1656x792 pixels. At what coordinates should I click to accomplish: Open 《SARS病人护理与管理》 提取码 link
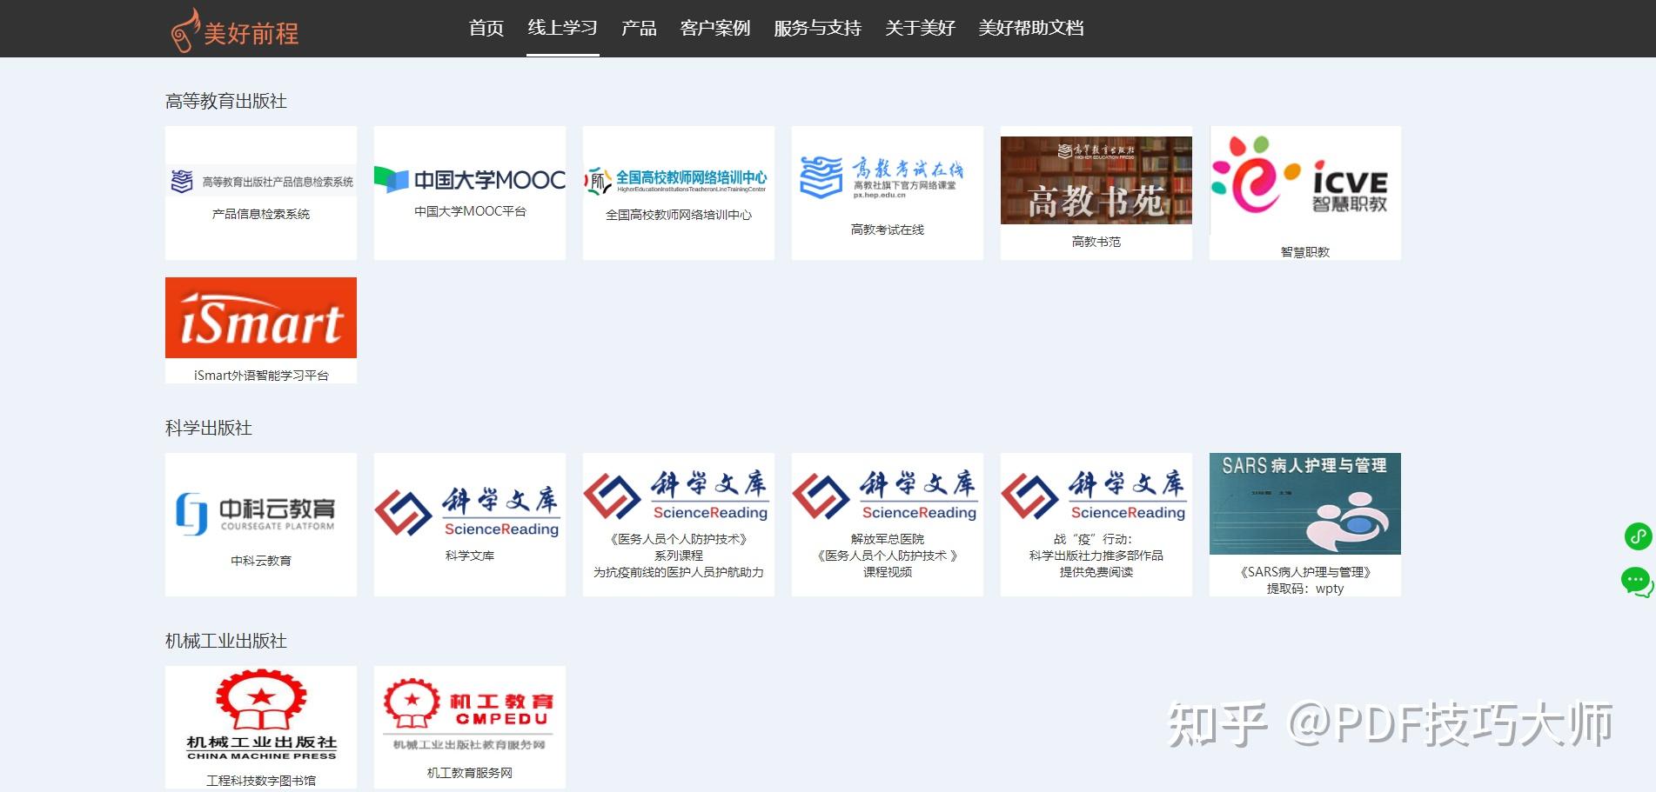pos(1305,580)
